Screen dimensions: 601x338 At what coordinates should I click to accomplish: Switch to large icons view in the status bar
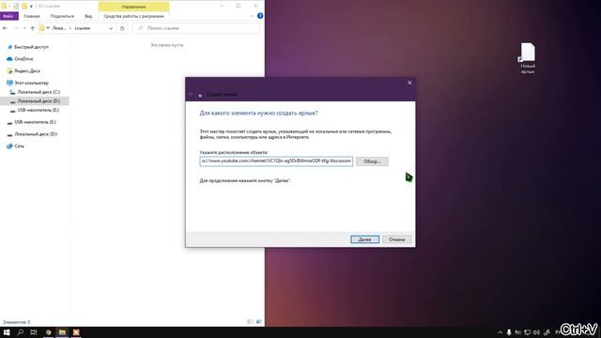click(x=259, y=322)
